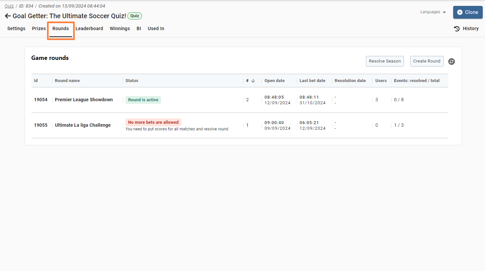Click the Create Round button
The height and width of the screenshot is (271, 485).
click(426, 61)
